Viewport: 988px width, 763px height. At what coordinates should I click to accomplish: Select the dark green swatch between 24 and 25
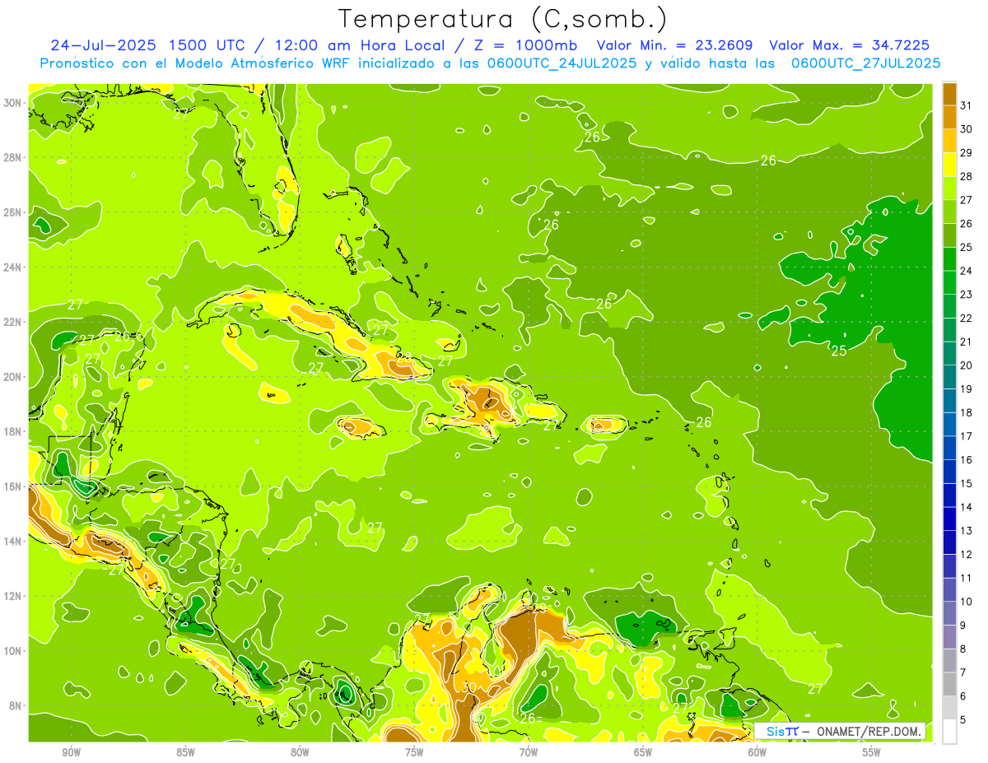click(949, 258)
